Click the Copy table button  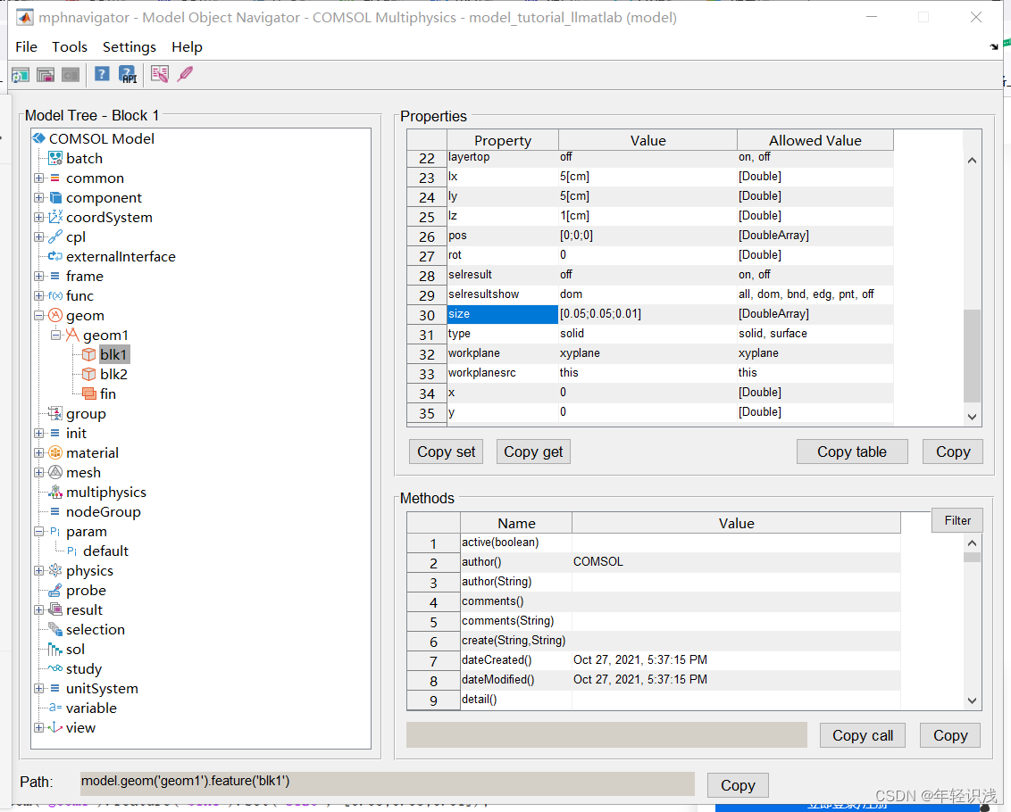852,452
